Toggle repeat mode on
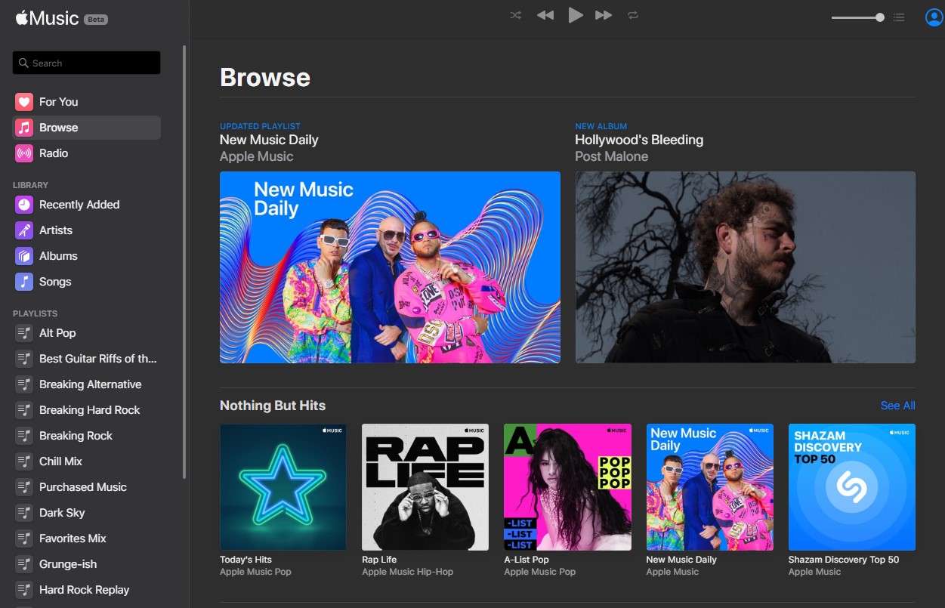The width and height of the screenshot is (945, 608). point(632,14)
